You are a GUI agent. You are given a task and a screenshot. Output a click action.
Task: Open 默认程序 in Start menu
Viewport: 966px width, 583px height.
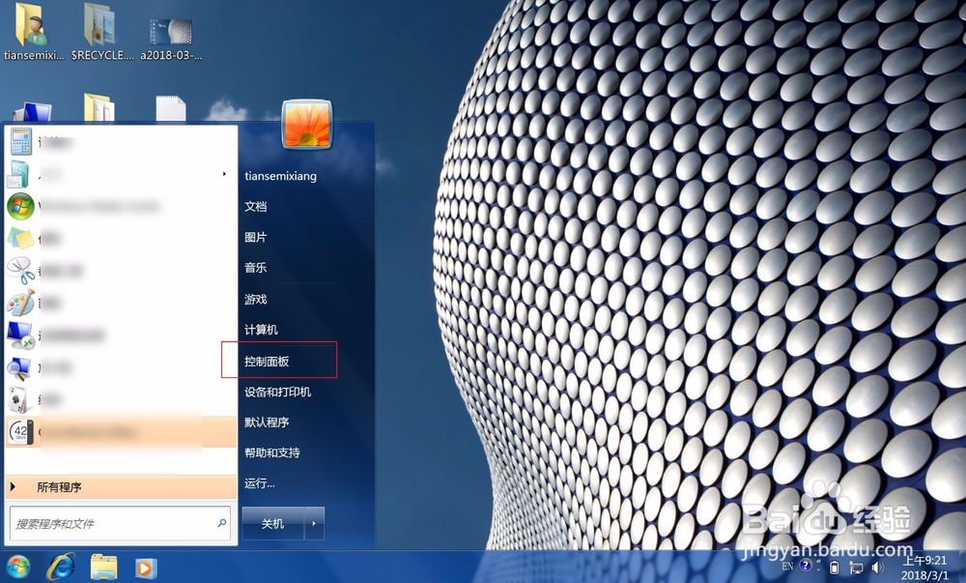267,423
